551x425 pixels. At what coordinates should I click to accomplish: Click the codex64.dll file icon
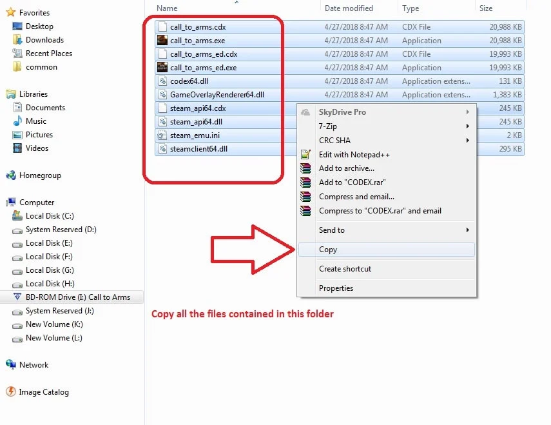pos(162,81)
